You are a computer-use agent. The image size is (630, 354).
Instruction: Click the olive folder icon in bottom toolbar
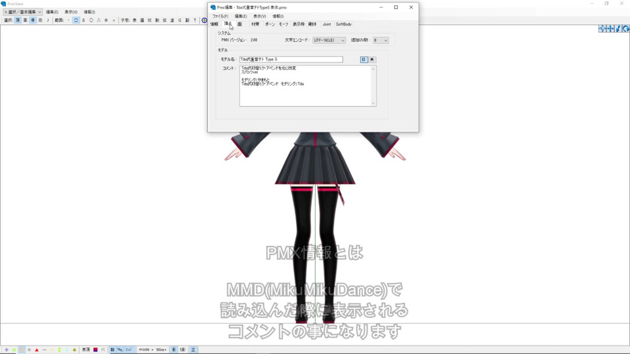[x=74, y=350]
